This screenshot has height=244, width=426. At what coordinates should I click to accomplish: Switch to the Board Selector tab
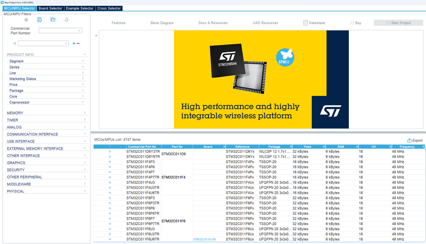(x=50, y=9)
